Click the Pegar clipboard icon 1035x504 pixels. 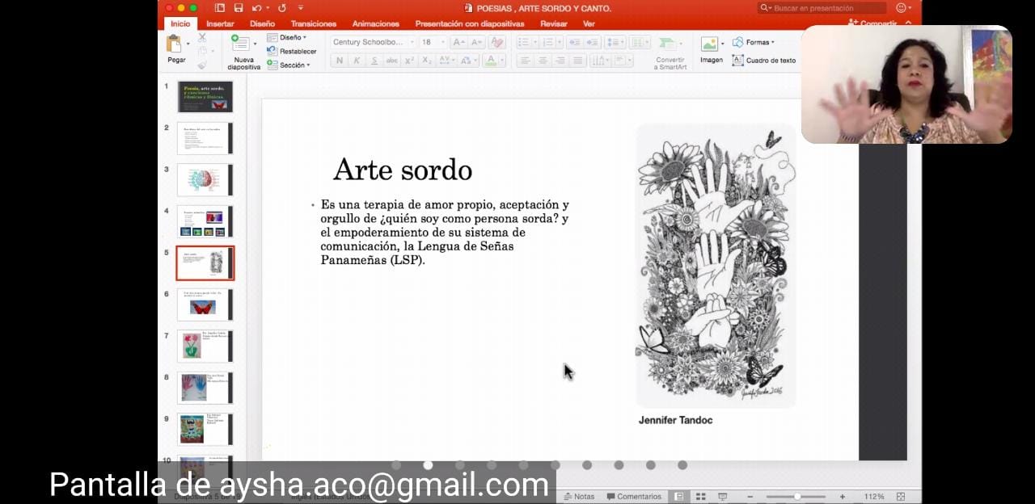point(174,44)
